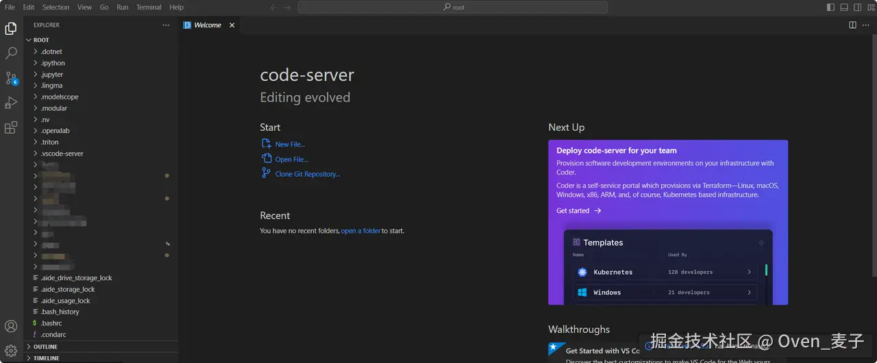This screenshot has width=877, height=363.
Task: Open the Extensions view
Action: pos(11,127)
